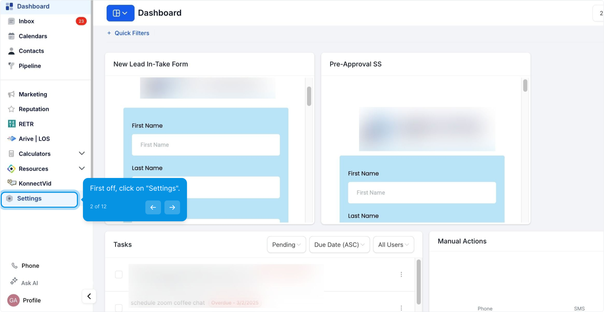This screenshot has height=312, width=604.
Task: Click the New Lead form scrollbar handle
Action: pyautogui.click(x=309, y=96)
